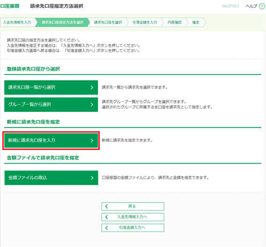This screenshot has width=266, height=247.
Task: Click chevron on 新規に請求先口座を入力 button
Action: pos(92,141)
